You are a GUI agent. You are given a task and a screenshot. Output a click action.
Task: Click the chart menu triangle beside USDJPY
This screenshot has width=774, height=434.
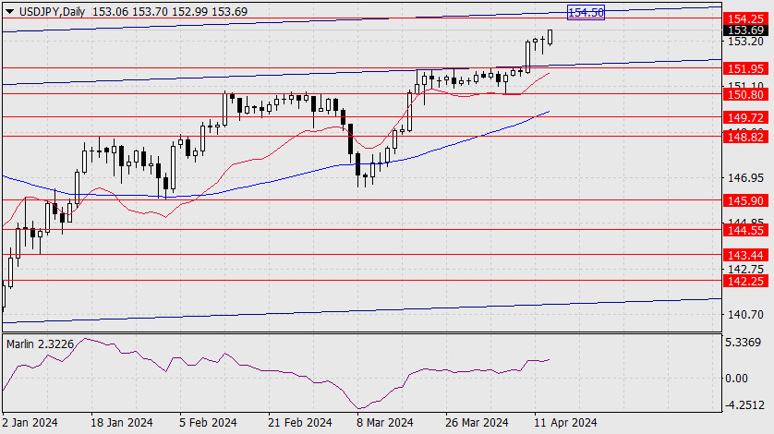coord(9,11)
